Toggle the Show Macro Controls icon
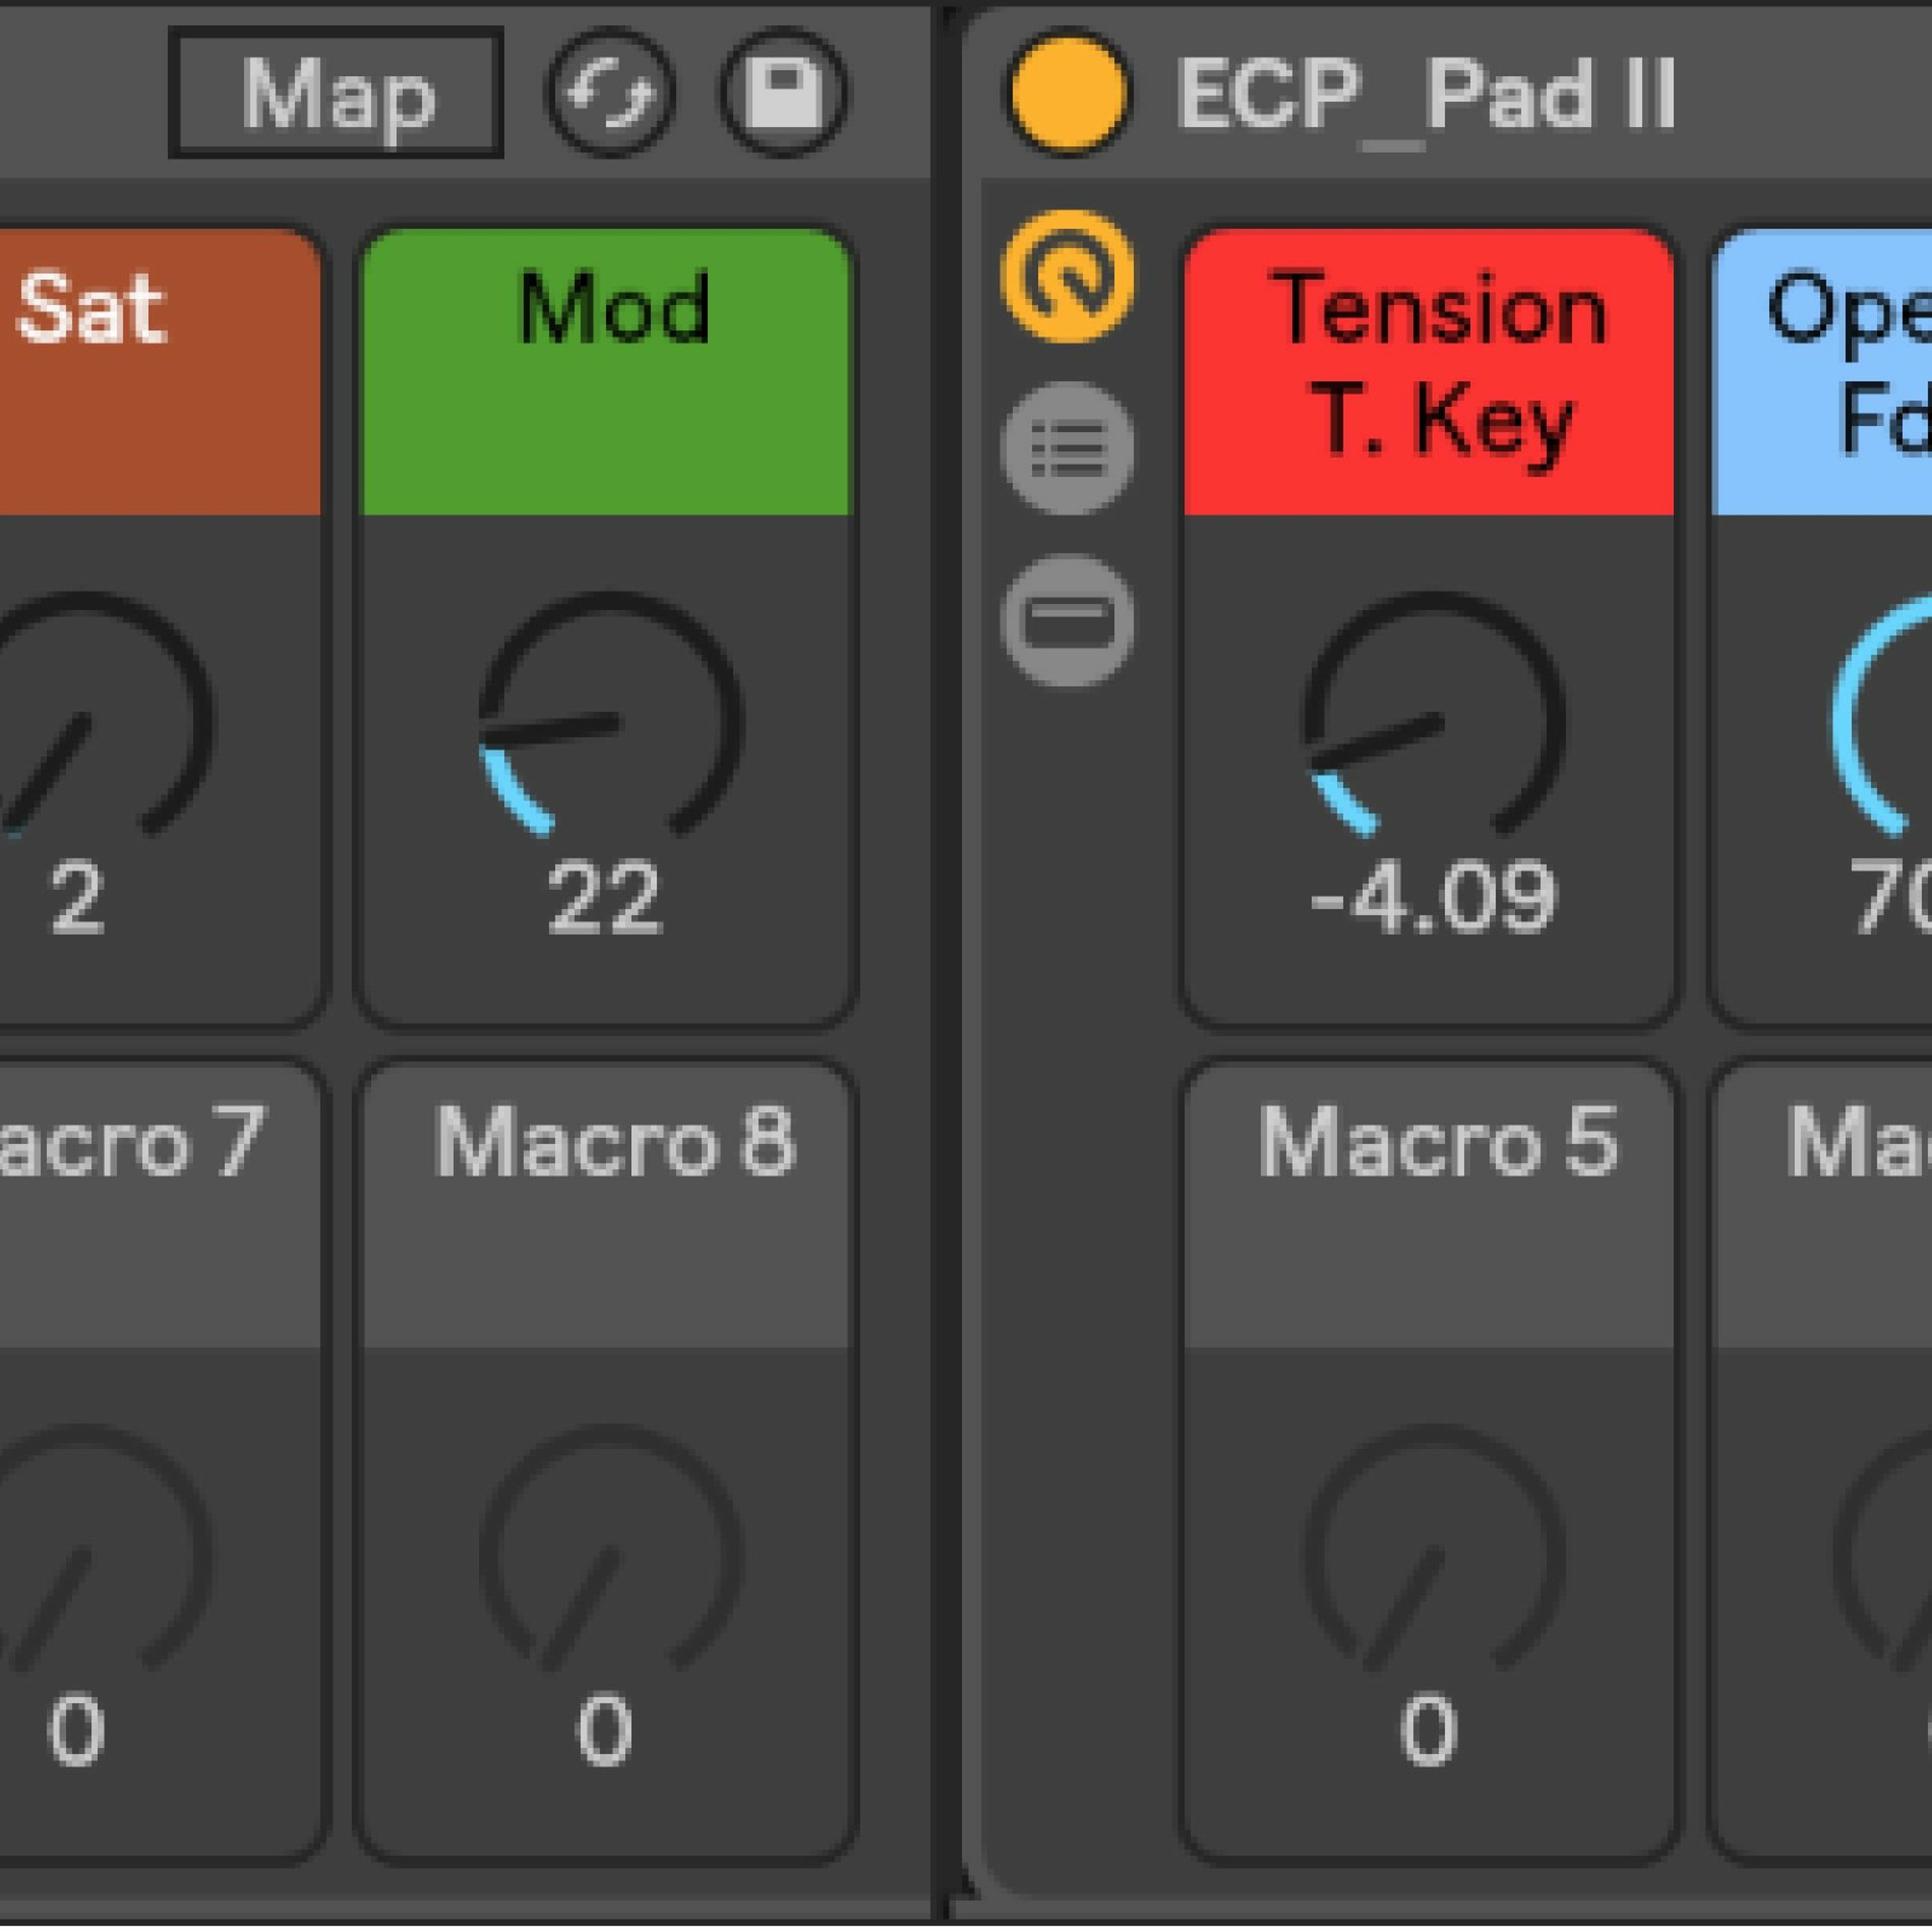Image resolution: width=1932 pixels, height=1932 pixels. tap(1068, 277)
